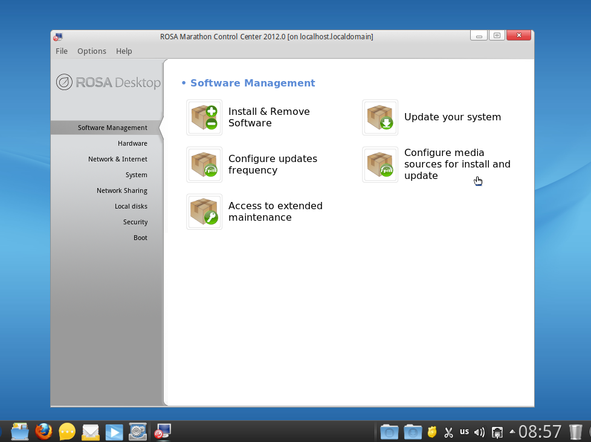Click the us keyboard layout indicator

click(464, 432)
